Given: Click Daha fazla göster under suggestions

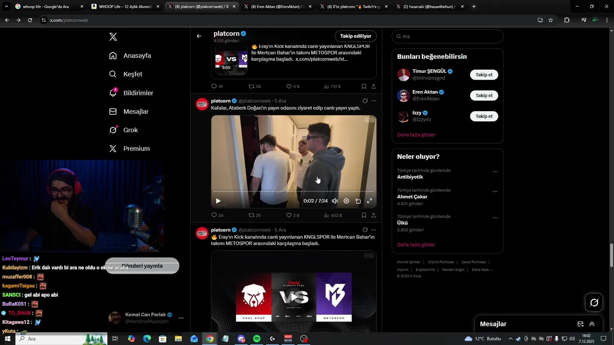Looking at the screenshot, I should coord(416,135).
